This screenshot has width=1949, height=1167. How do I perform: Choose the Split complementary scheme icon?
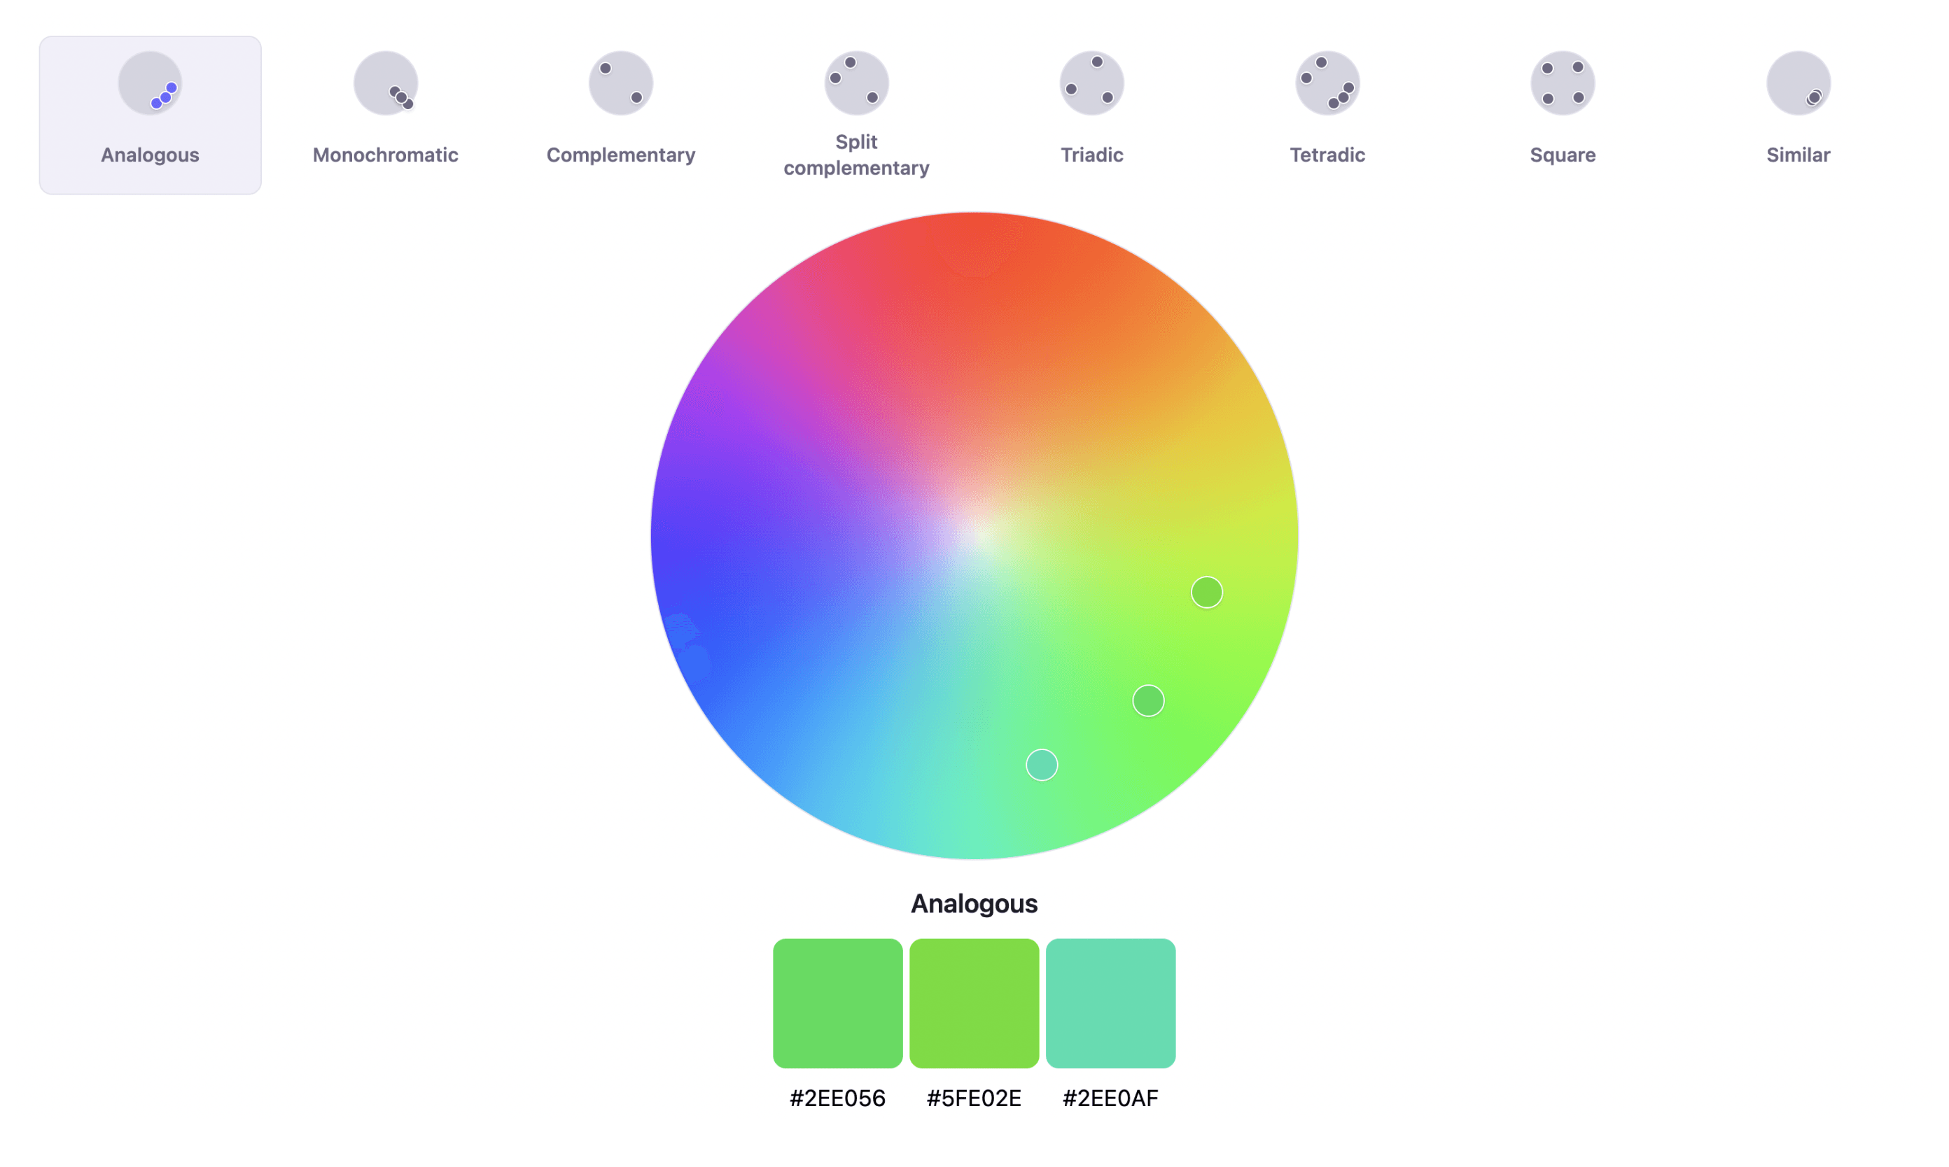coord(857,82)
